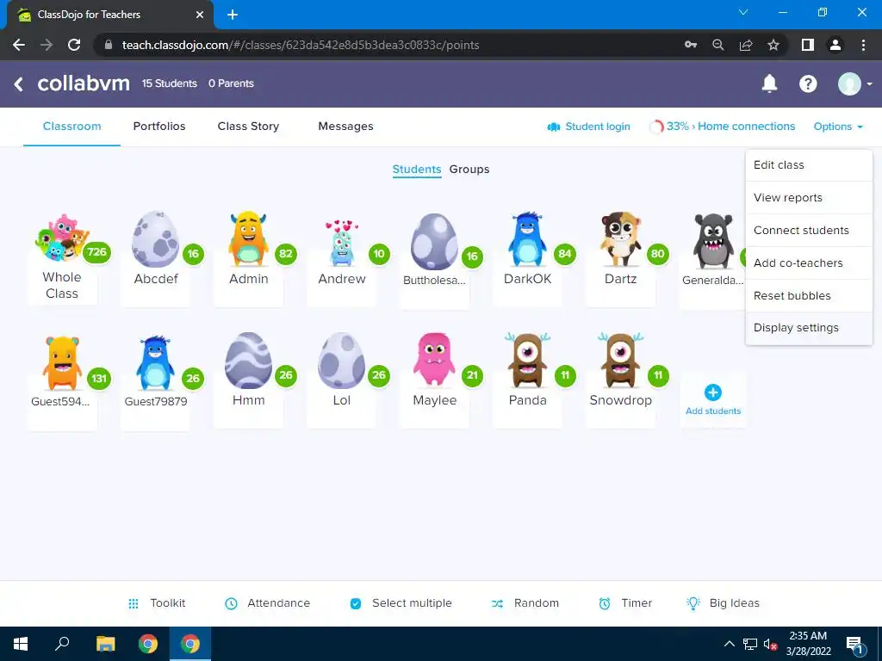Bookmark this page with the star icon
882x661 pixels.
tap(773, 45)
